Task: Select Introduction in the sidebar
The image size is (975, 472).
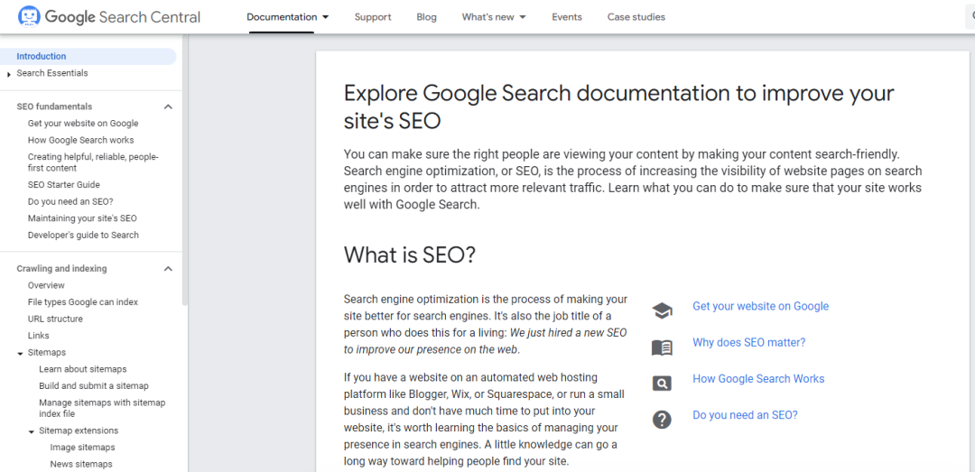Action: (x=88, y=56)
